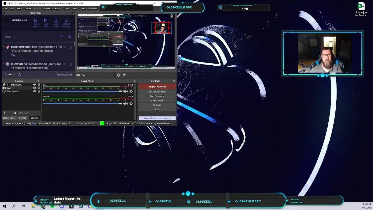The width and height of the screenshot is (373, 210).
Task: Open the Activity feed hamburger menu
Action: click(7, 20)
